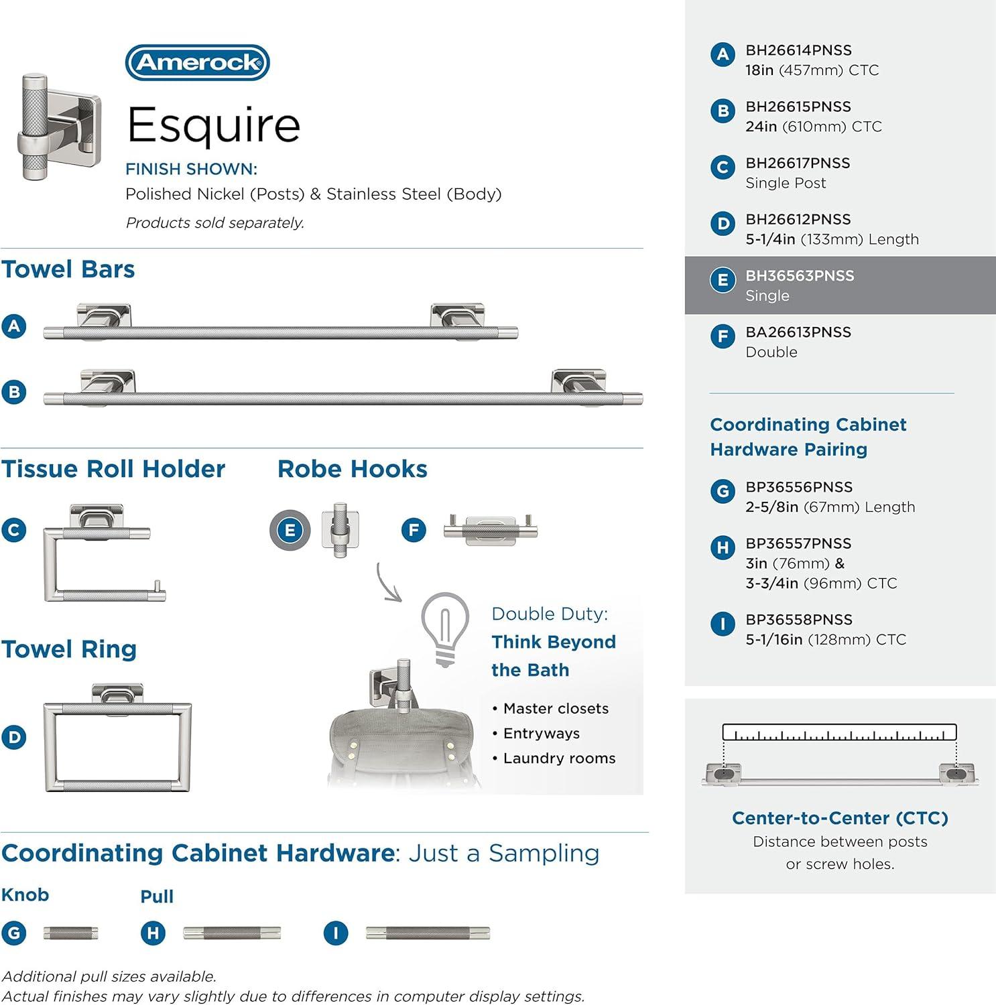Click the Esquire robe hook product image near title
996x1005 pixels.
(59, 127)
